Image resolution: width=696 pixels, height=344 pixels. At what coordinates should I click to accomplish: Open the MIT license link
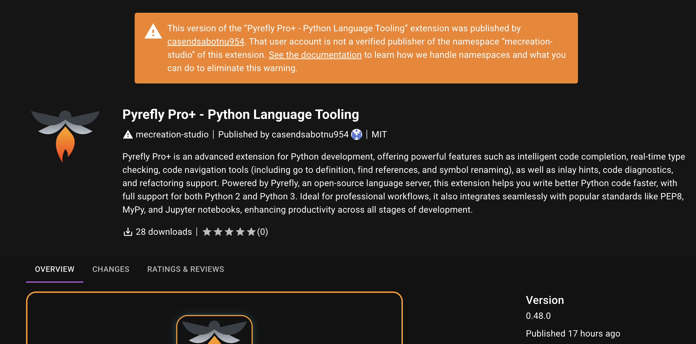(x=379, y=134)
